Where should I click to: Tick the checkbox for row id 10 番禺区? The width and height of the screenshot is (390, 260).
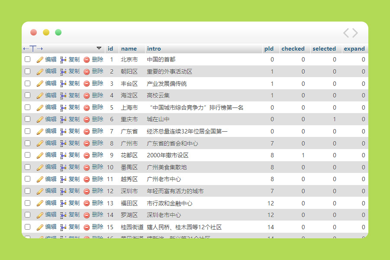click(28, 167)
